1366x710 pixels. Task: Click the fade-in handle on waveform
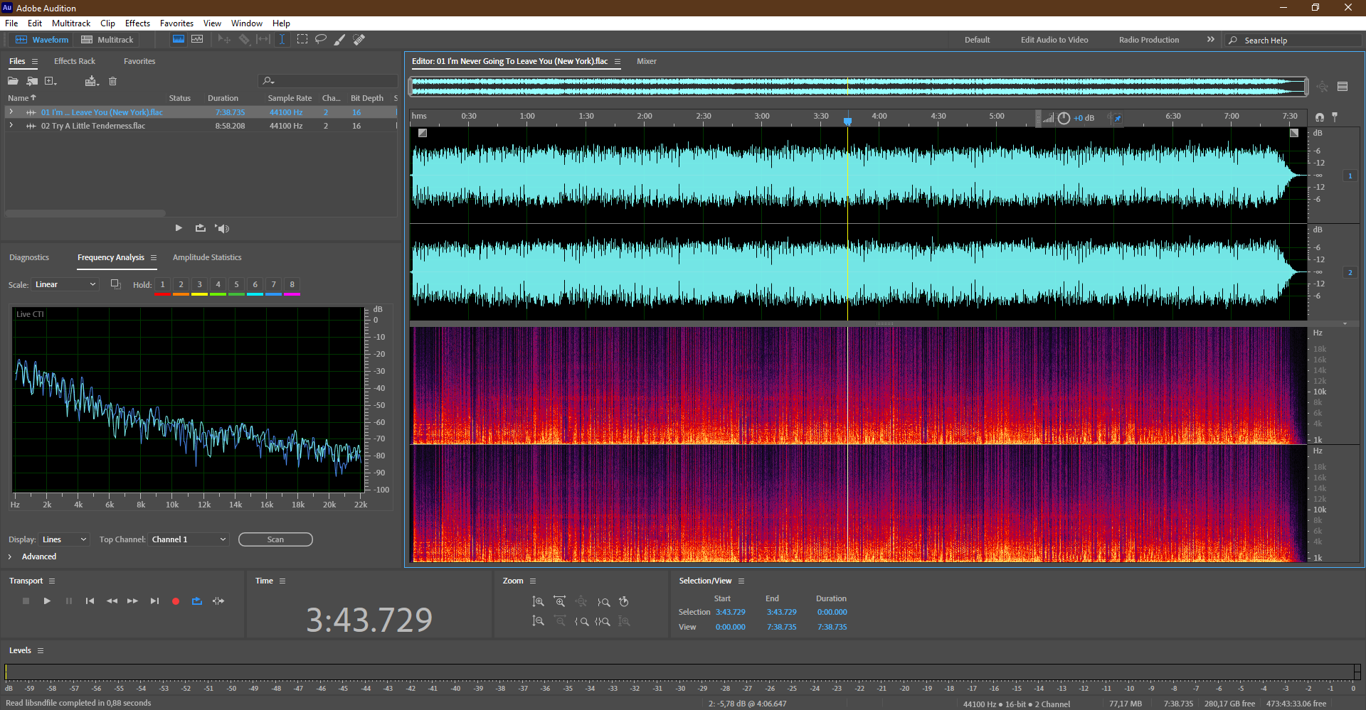423,133
